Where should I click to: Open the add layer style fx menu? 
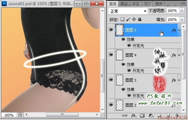tap(133, 116)
